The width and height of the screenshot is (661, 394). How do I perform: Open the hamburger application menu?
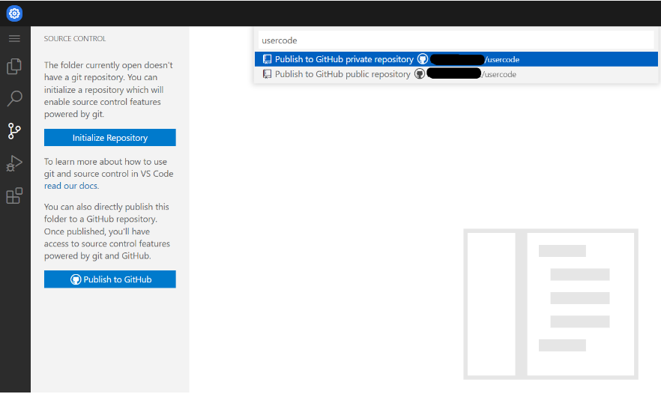(14, 38)
